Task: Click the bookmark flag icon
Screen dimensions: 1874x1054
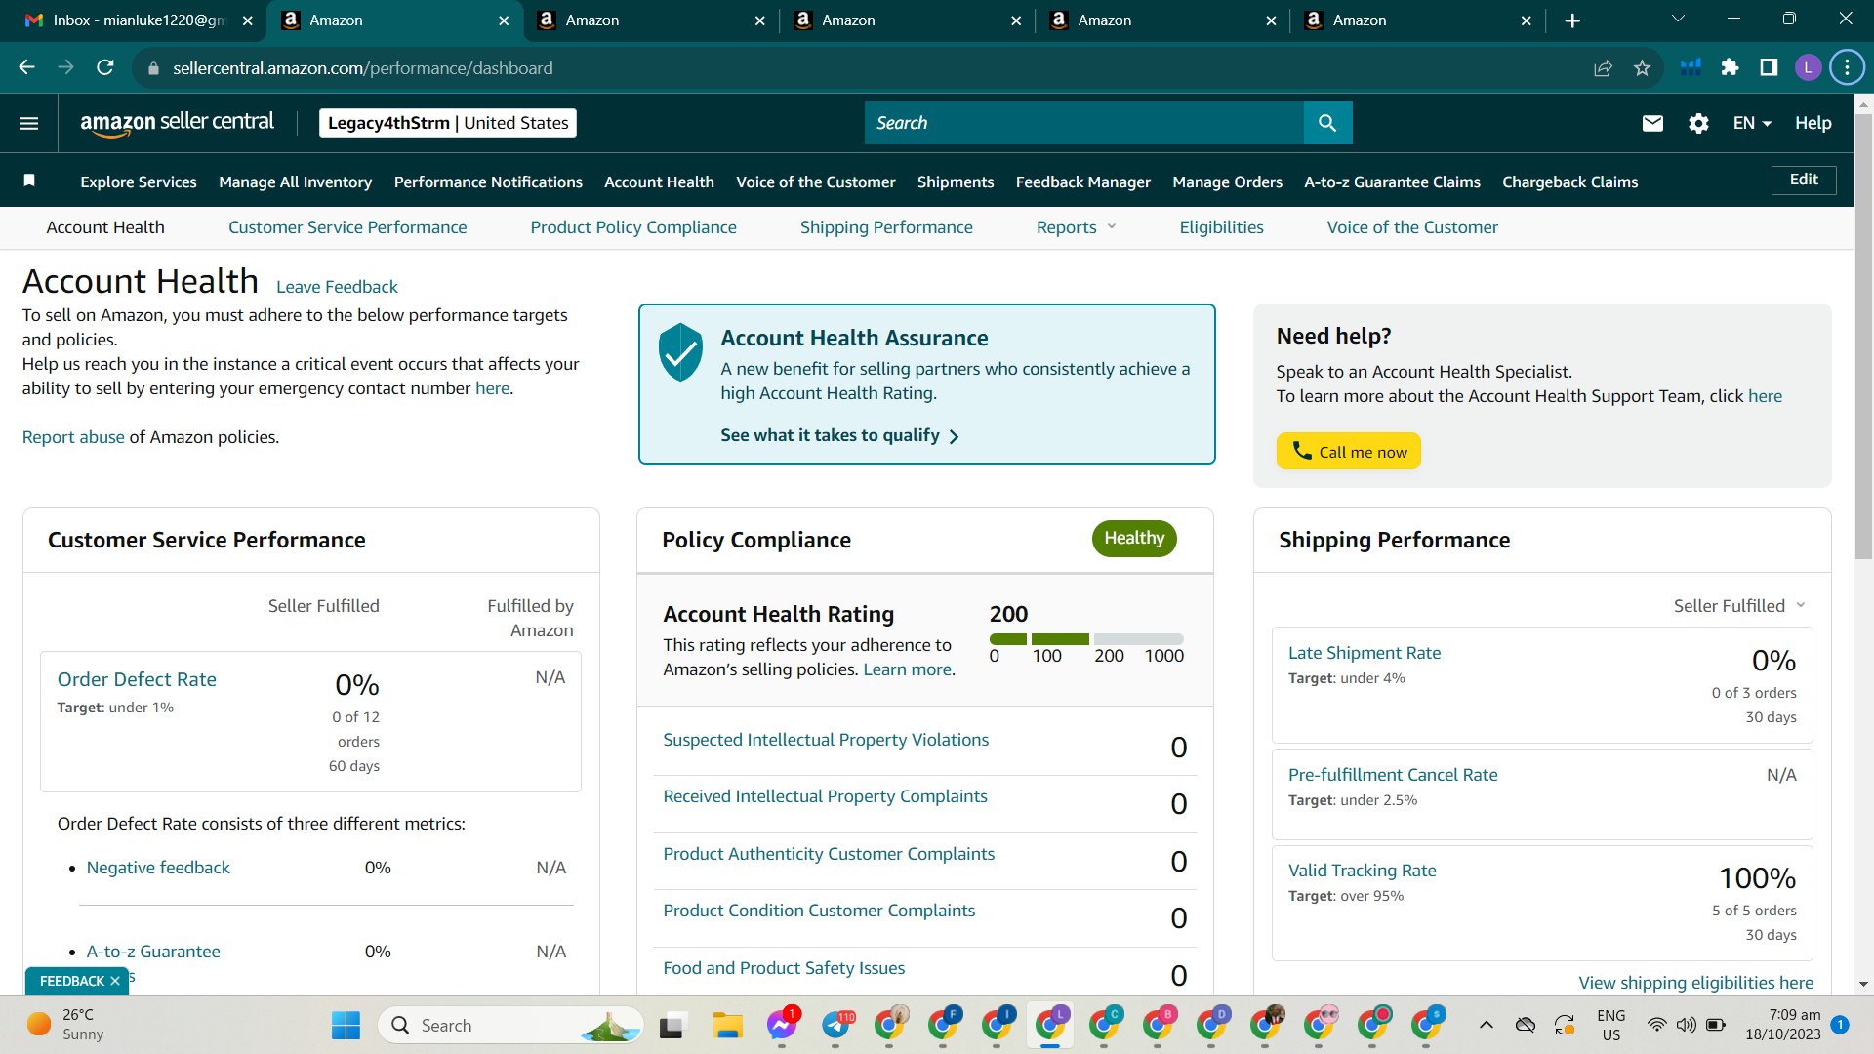Action: coord(29,181)
